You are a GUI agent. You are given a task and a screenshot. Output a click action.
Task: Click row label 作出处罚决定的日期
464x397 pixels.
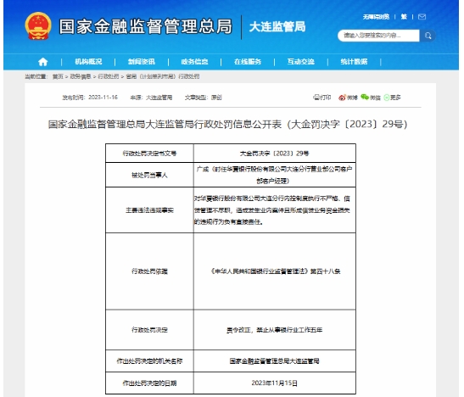tap(150, 383)
